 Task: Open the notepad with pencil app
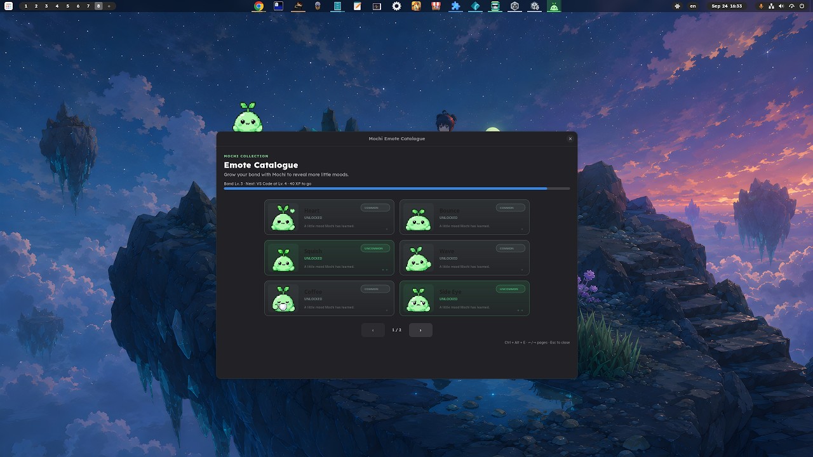357,6
